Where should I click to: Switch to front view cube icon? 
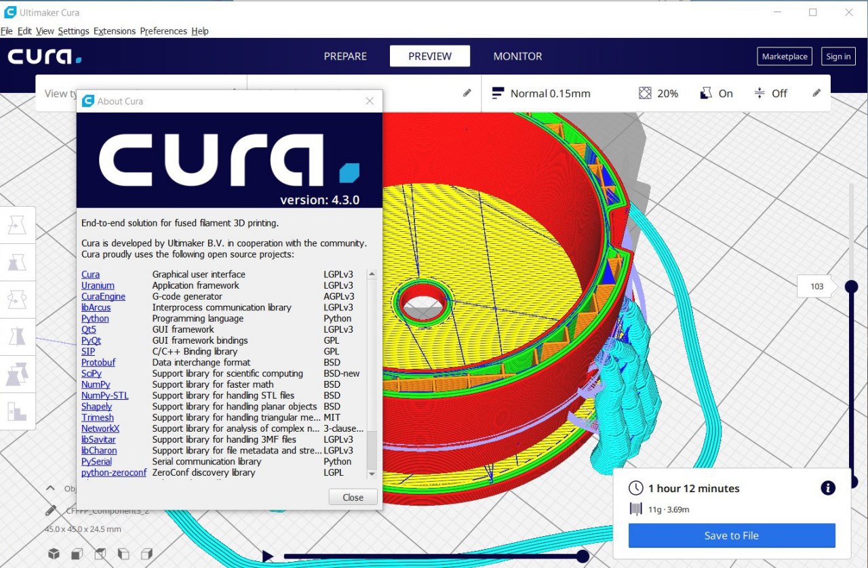point(77,554)
